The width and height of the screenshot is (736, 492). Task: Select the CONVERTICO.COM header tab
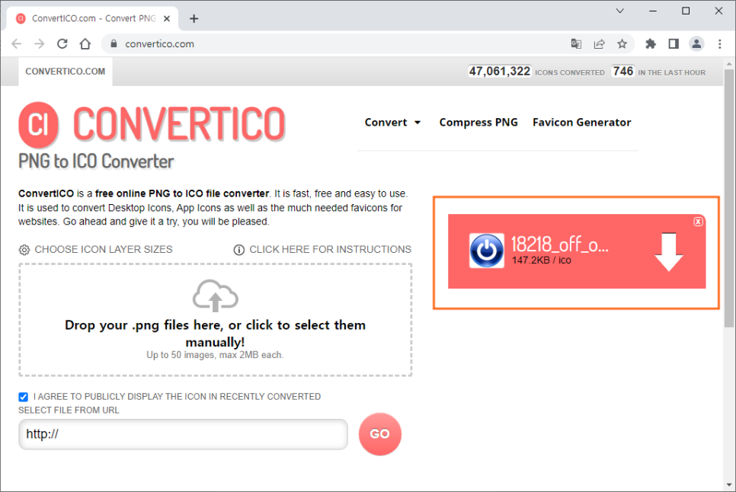(x=66, y=72)
